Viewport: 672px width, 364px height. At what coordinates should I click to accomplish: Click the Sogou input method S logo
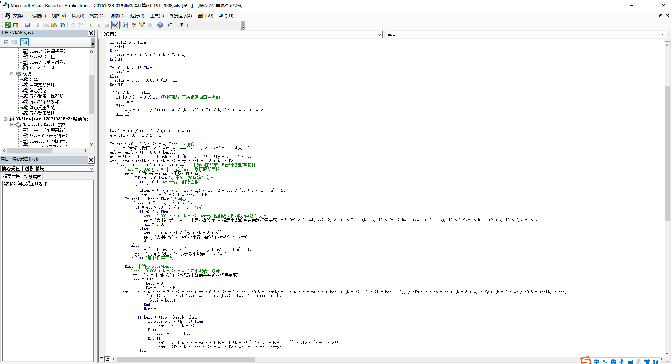point(586,360)
